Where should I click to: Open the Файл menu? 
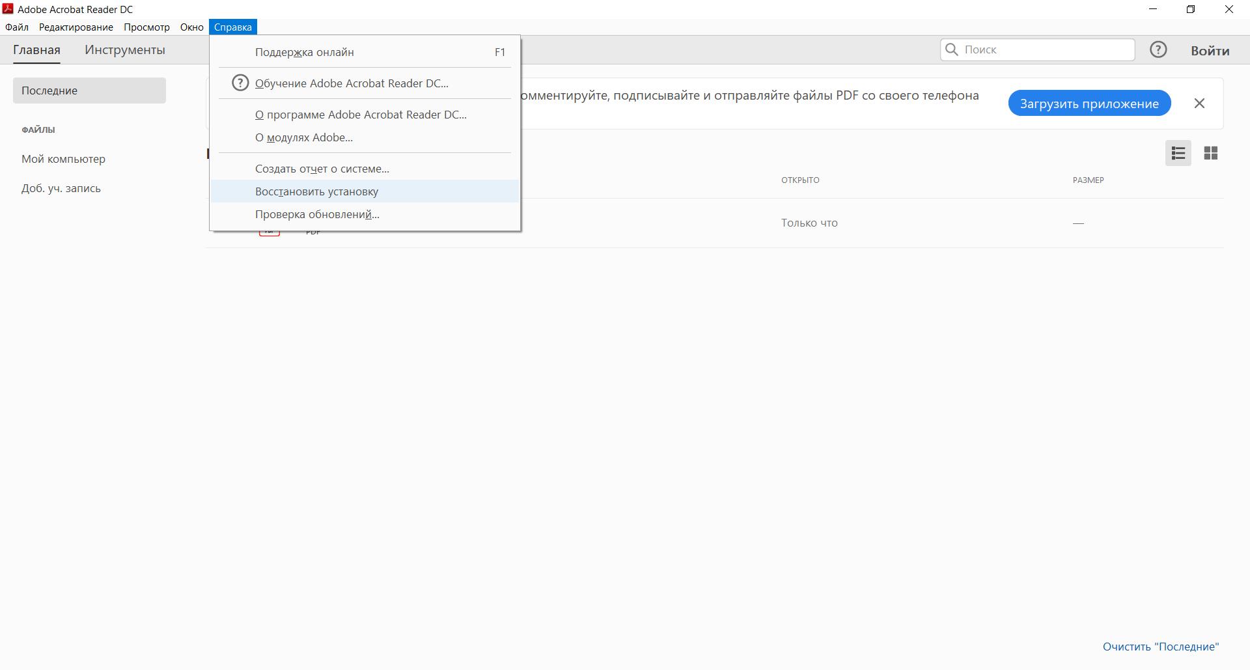point(17,27)
